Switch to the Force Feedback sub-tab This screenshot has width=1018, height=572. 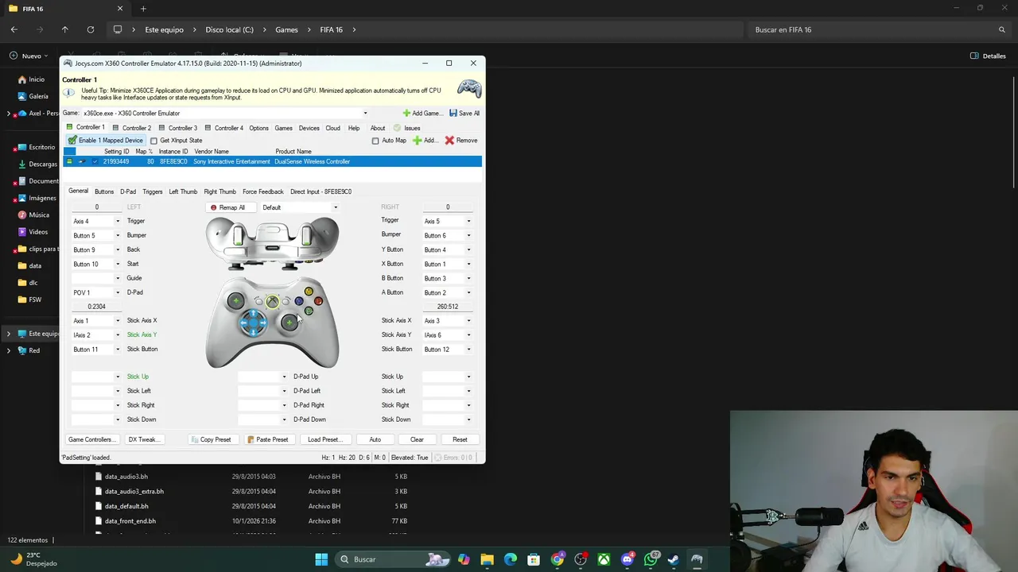[262, 191]
